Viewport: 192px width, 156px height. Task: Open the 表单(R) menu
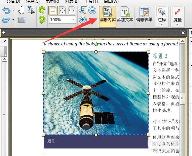(x=52, y=1)
